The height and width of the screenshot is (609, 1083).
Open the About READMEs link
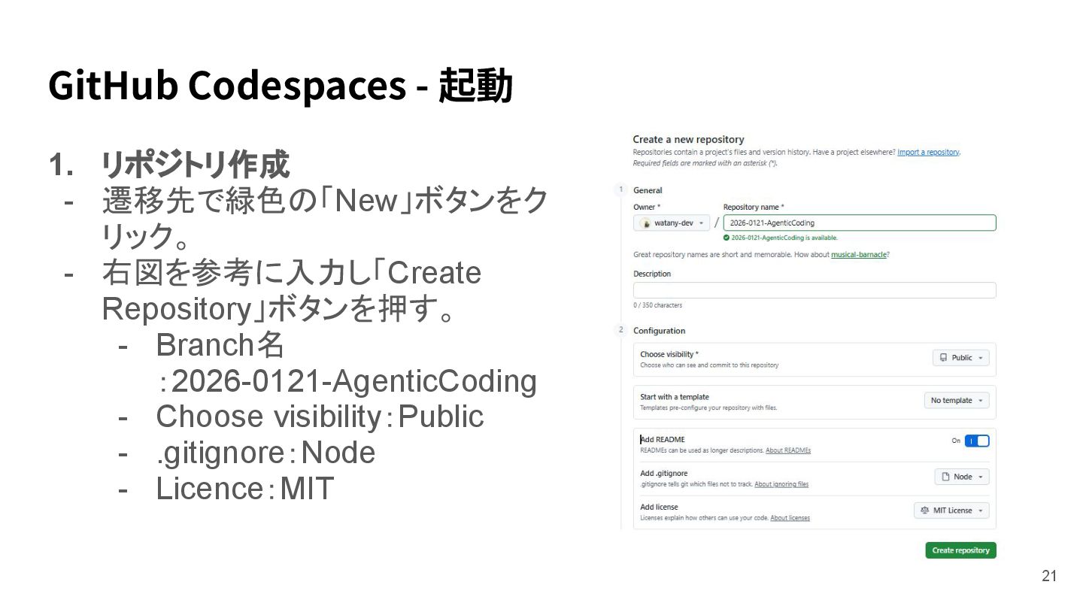[788, 450]
